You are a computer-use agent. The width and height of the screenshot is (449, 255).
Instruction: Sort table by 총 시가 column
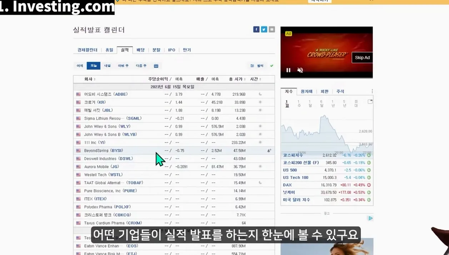pyautogui.click(x=237, y=79)
